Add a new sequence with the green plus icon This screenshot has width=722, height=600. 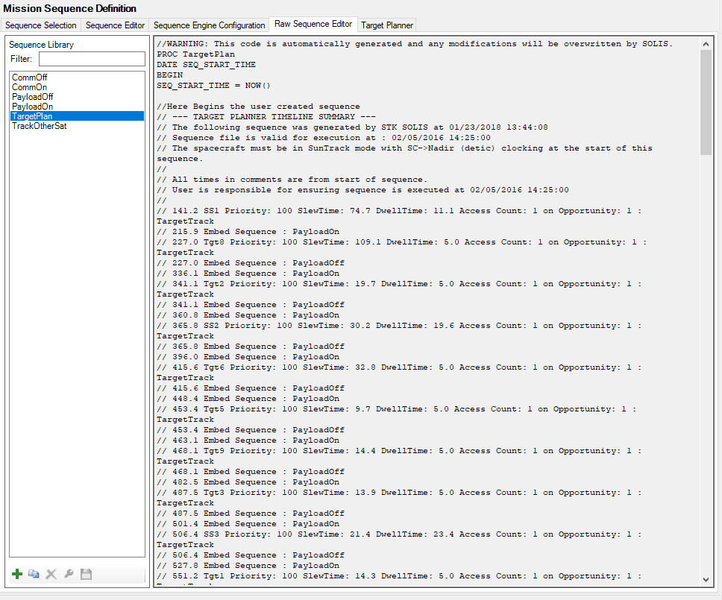pos(16,574)
